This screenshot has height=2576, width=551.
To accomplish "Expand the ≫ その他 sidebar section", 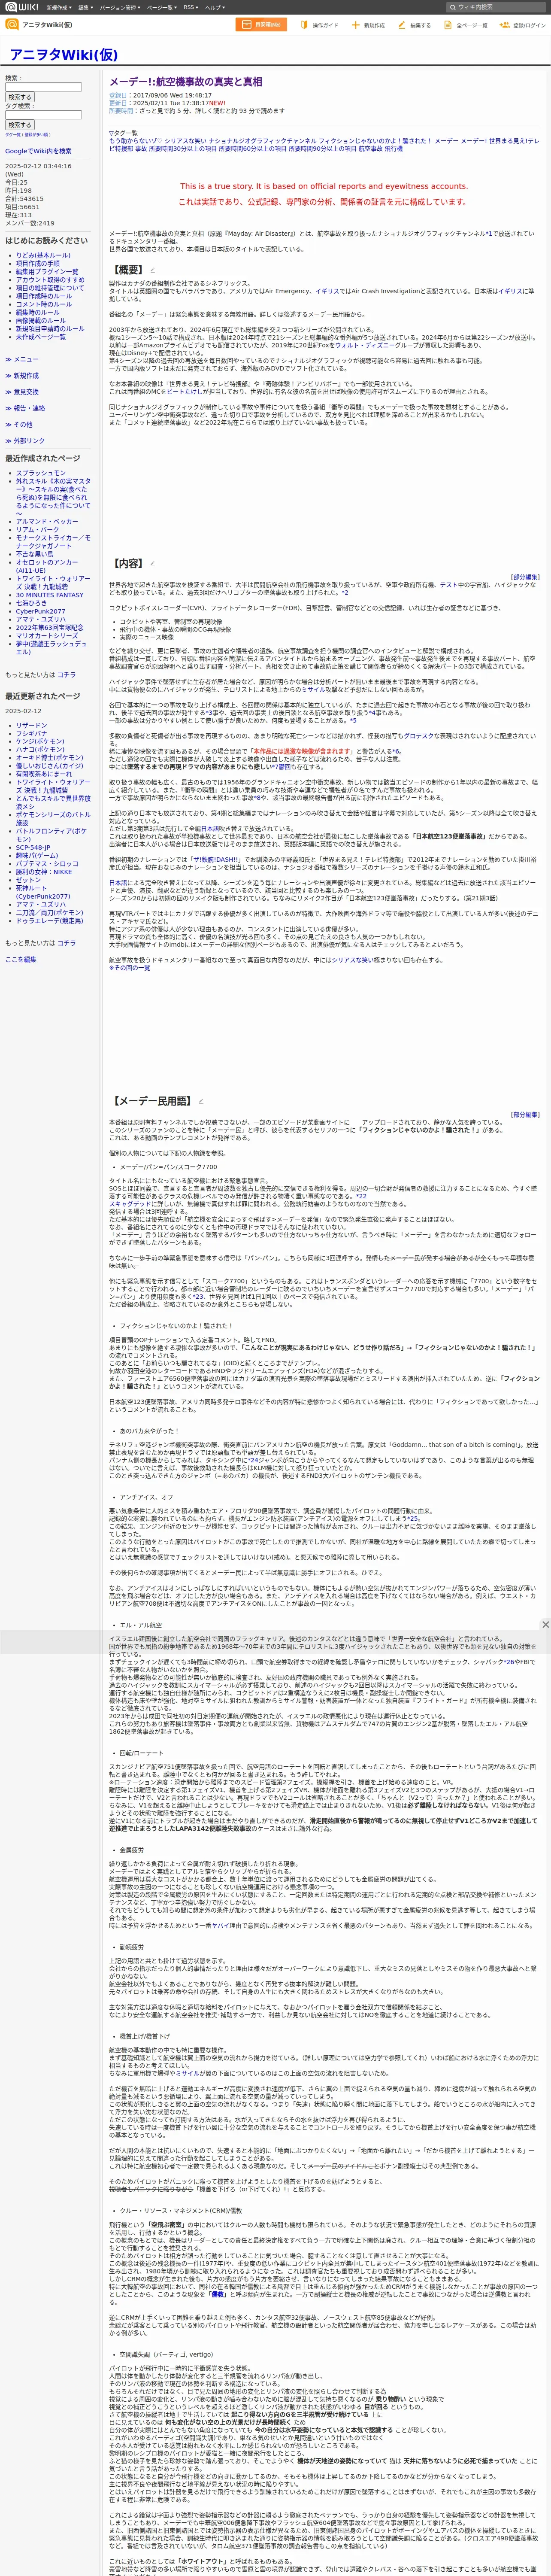I will coord(19,424).
